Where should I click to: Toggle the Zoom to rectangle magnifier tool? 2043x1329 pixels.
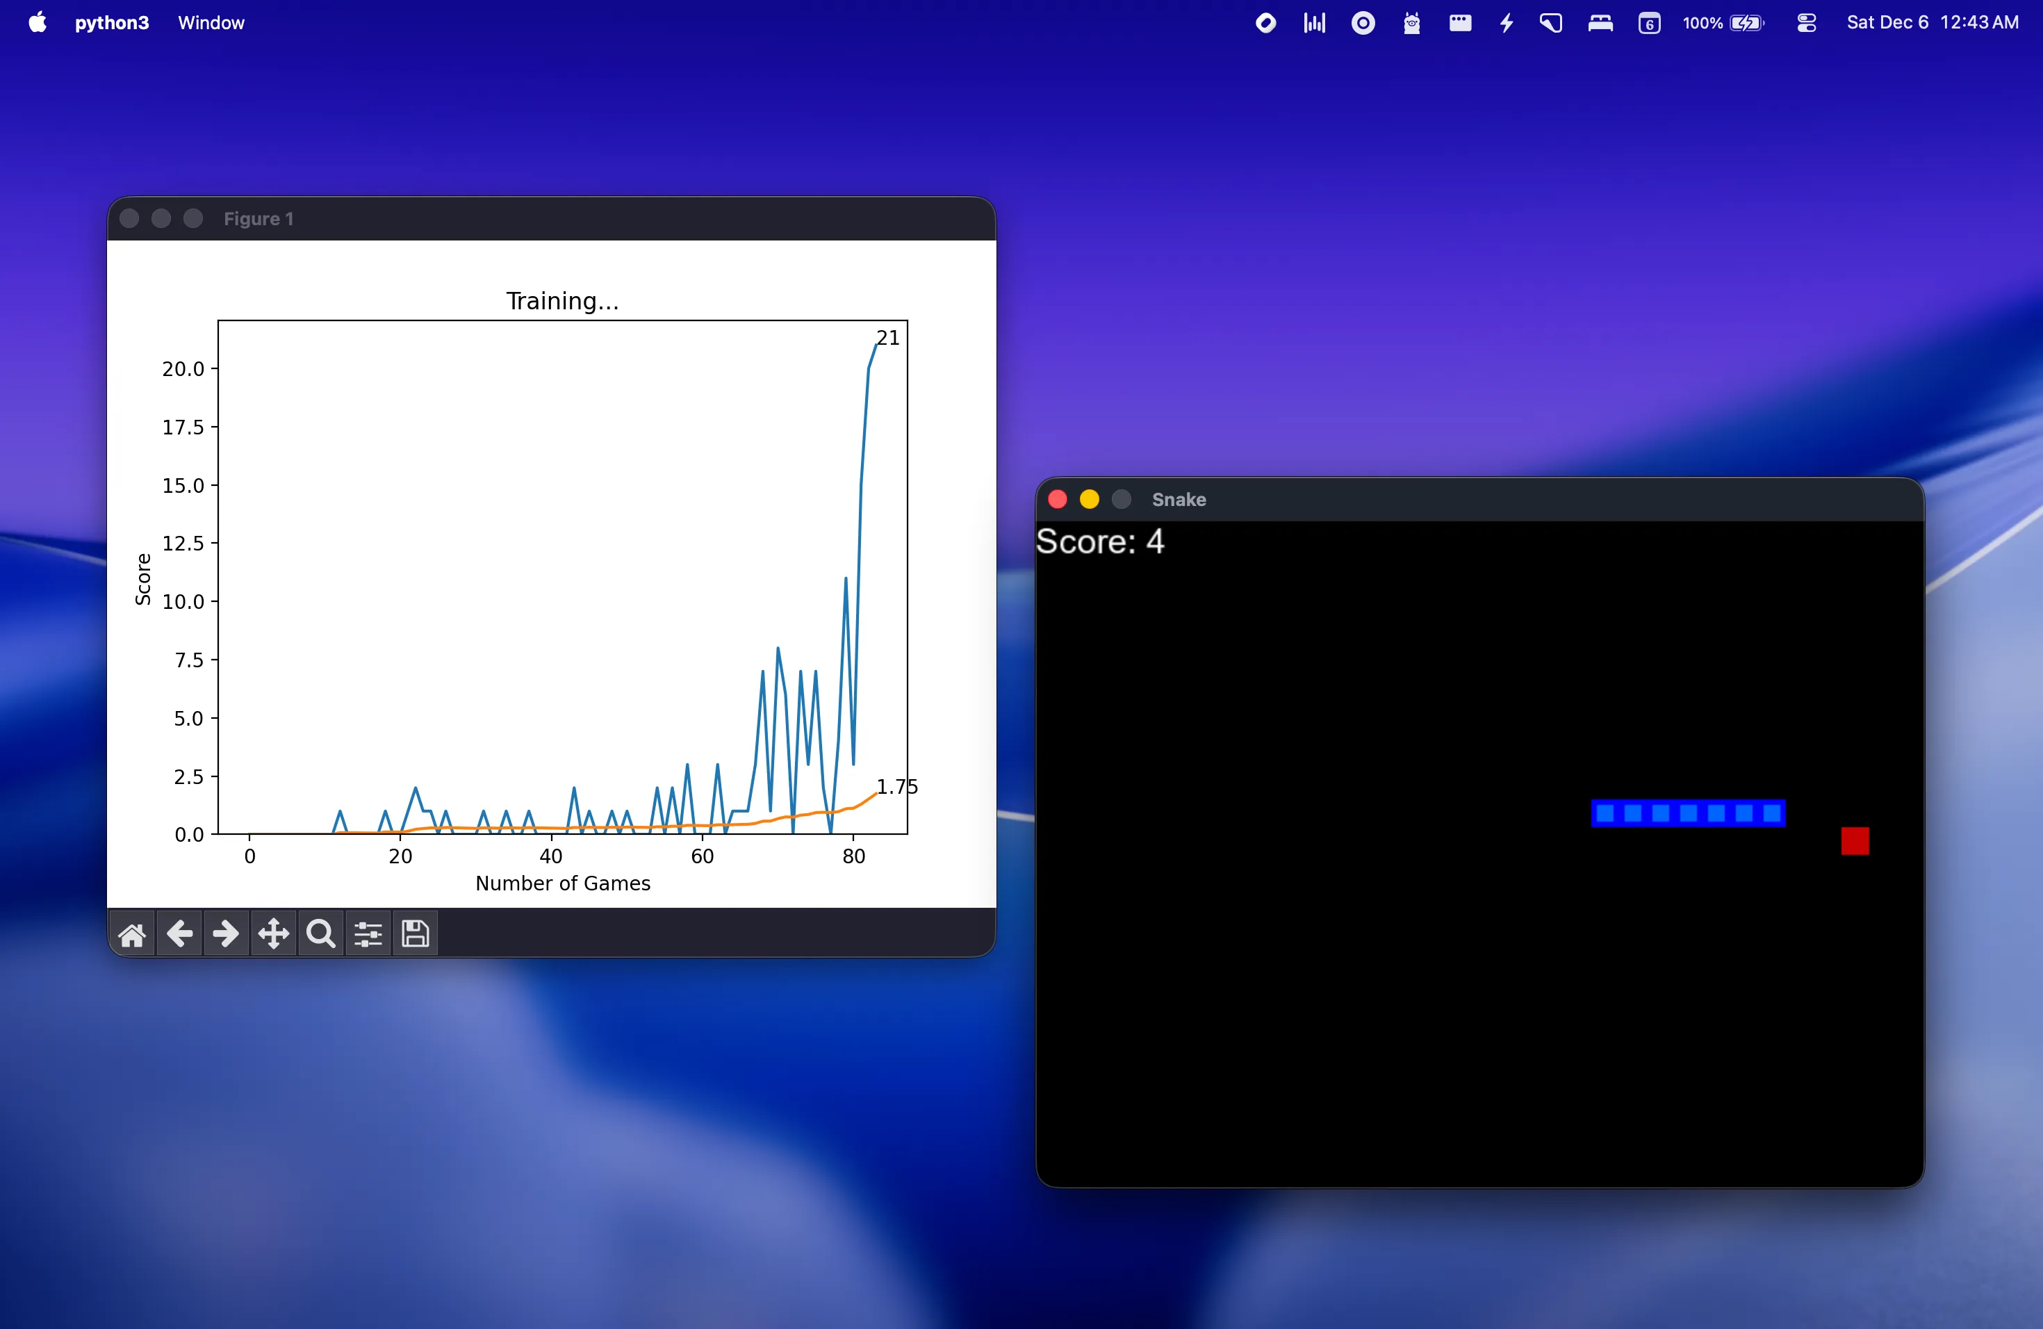(x=320, y=934)
